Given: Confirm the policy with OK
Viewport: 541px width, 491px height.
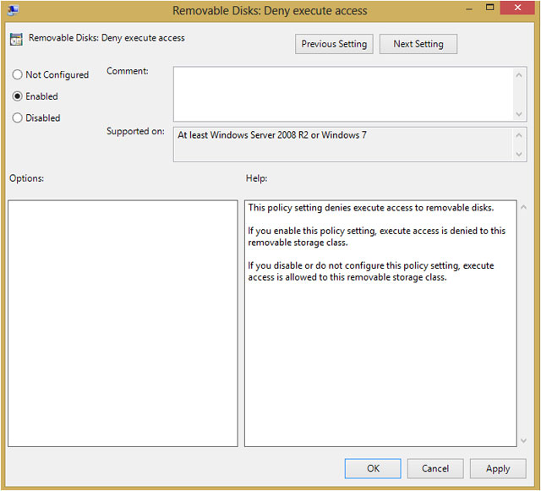Looking at the screenshot, I should (373, 468).
